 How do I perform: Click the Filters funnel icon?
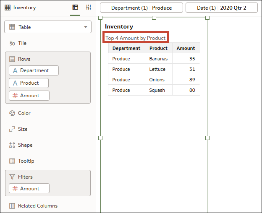pos(12,177)
